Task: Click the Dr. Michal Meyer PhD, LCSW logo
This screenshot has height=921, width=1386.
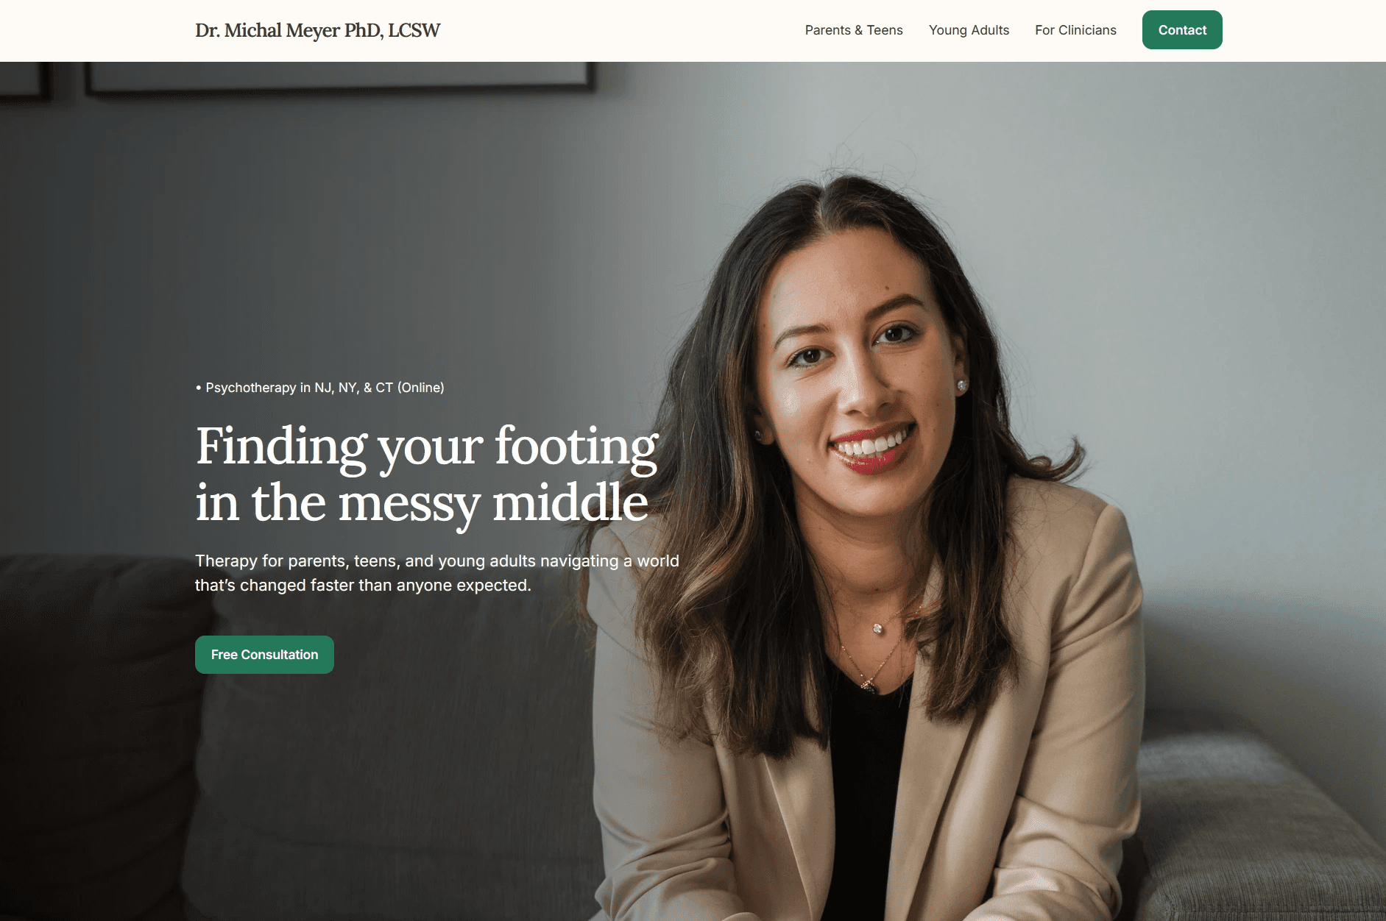Action: (317, 31)
